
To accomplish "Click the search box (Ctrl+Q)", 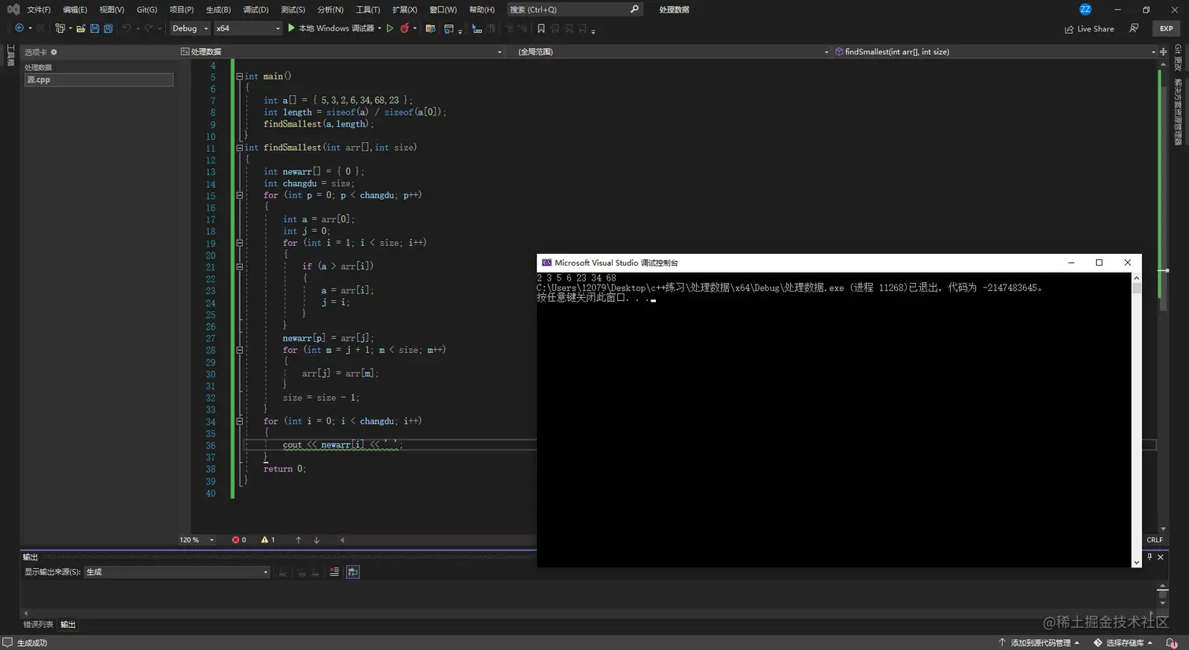I will (573, 9).
